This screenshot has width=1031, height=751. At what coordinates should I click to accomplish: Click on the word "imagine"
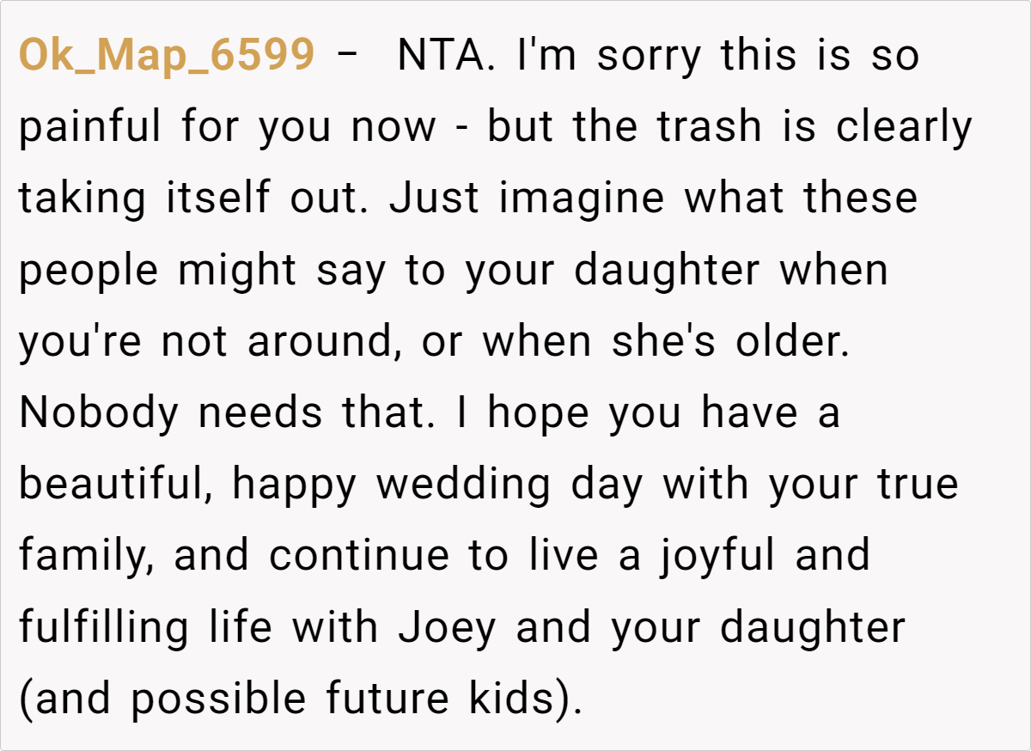tap(582, 198)
